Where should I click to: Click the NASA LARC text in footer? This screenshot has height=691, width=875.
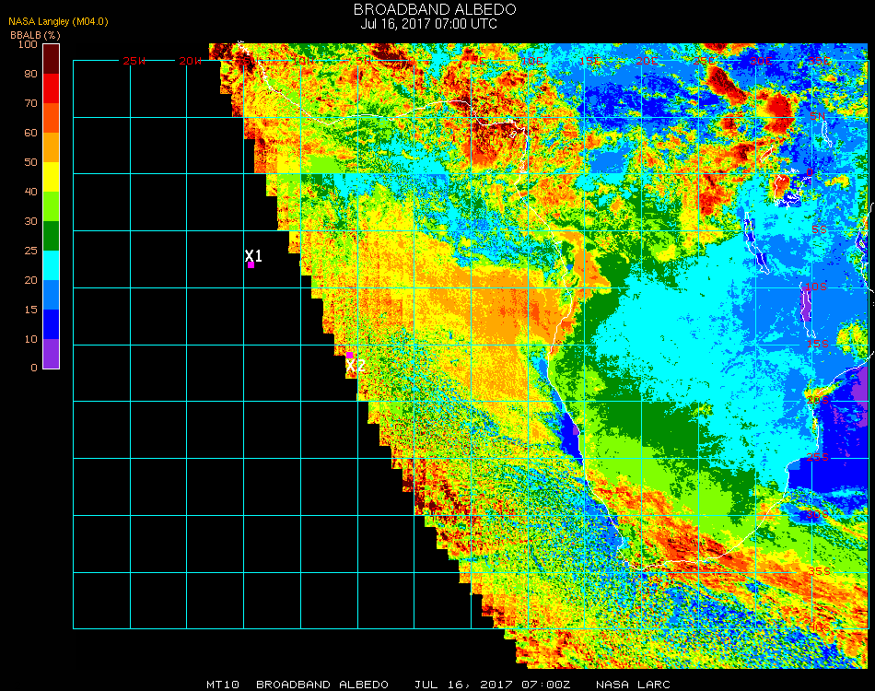[631, 685]
